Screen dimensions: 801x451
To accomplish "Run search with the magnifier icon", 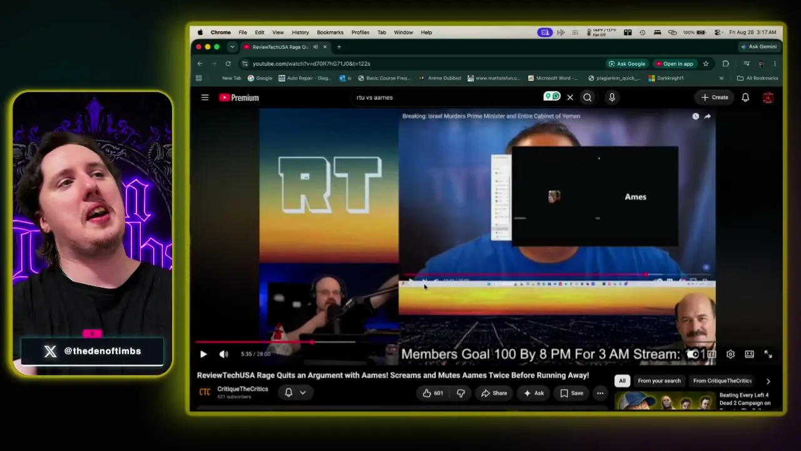I will pos(587,97).
